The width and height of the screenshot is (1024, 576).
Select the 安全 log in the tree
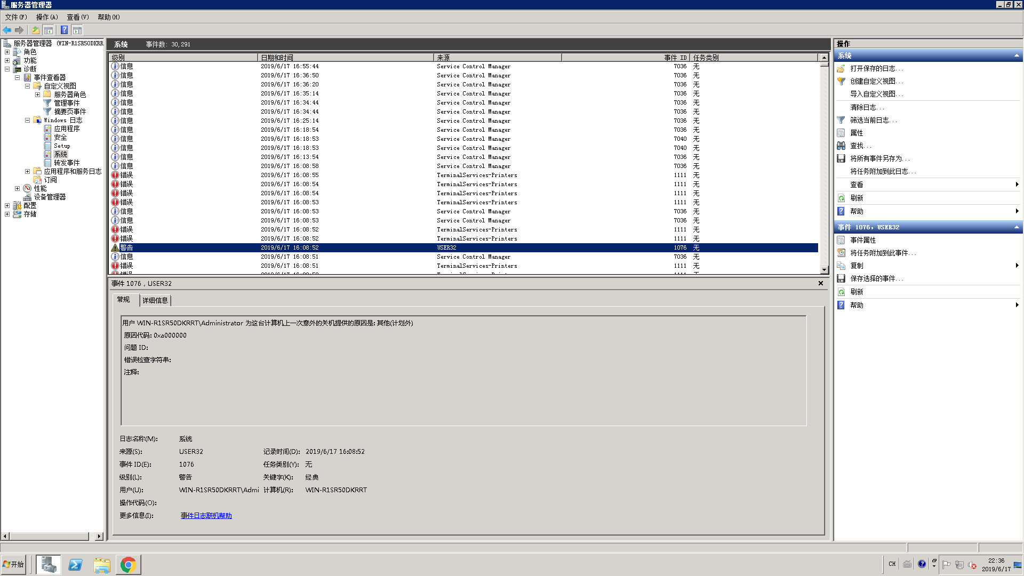point(60,137)
